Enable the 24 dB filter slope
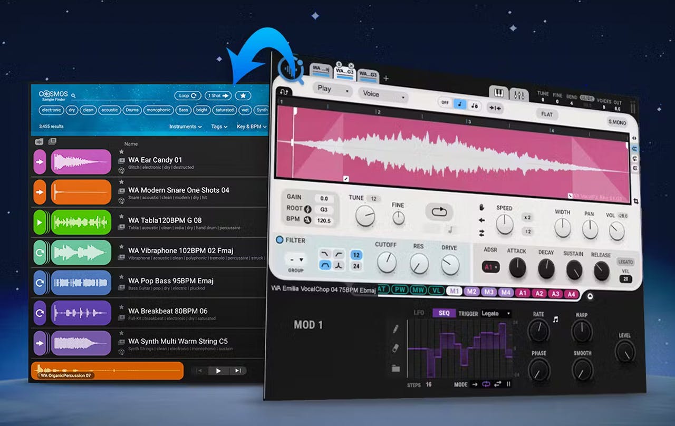The image size is (675, 426). pos(356,266)
